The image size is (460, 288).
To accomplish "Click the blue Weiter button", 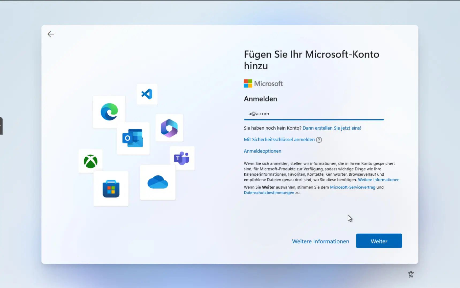I will coord(379,241).
